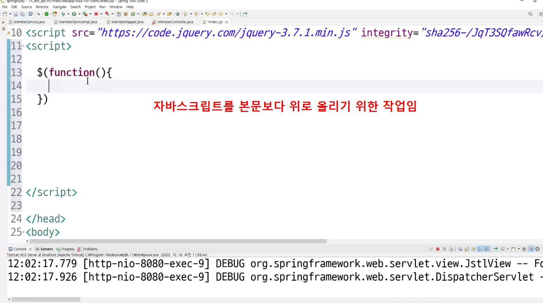Switch to the MemberServiceImpl.java tab
The width and height of the screenshot is (543, 303).
[x=76, y=22]
